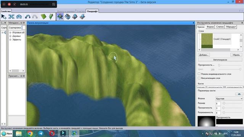Launch Google Chrome from the taskbar
The height and width of the screenshot is (137, 244).
[x=30, y=134]
